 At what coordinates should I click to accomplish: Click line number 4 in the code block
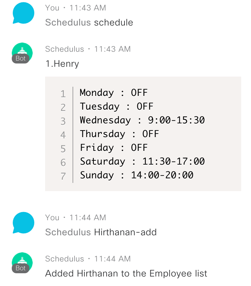click(63, 135)
